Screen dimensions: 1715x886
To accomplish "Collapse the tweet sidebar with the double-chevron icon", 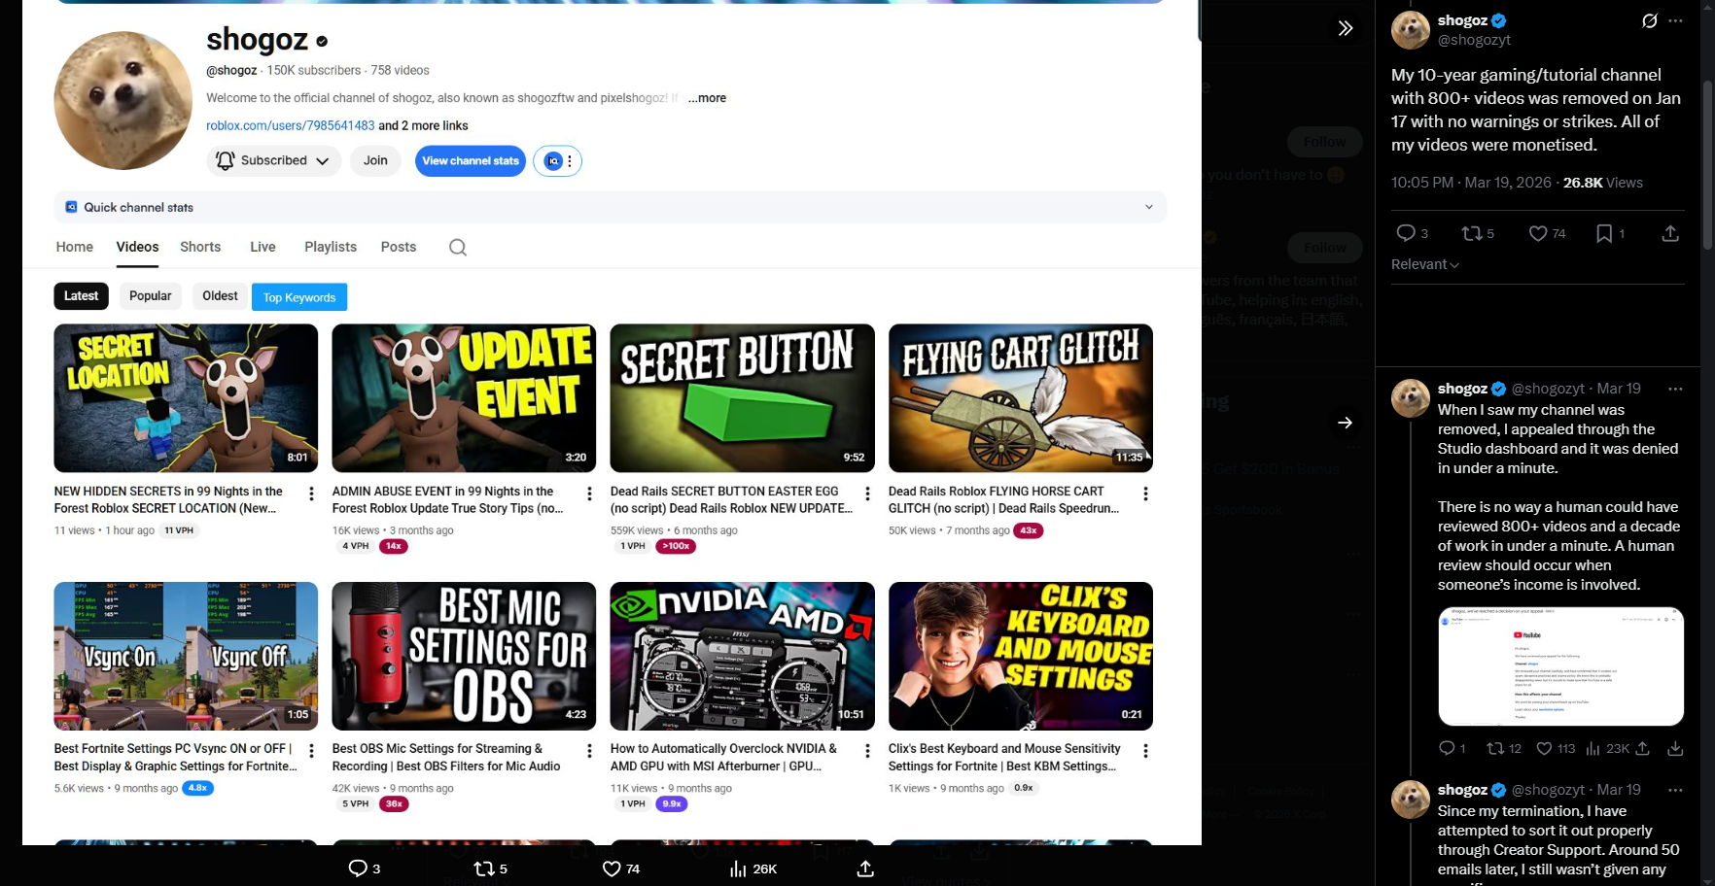I will tap(1346, 28).
